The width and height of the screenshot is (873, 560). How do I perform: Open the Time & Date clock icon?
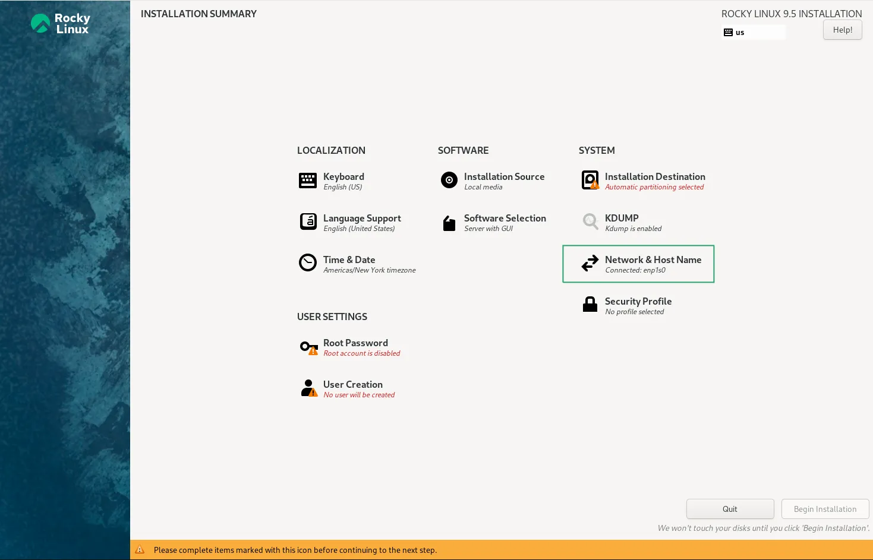[x=308, y=262]
